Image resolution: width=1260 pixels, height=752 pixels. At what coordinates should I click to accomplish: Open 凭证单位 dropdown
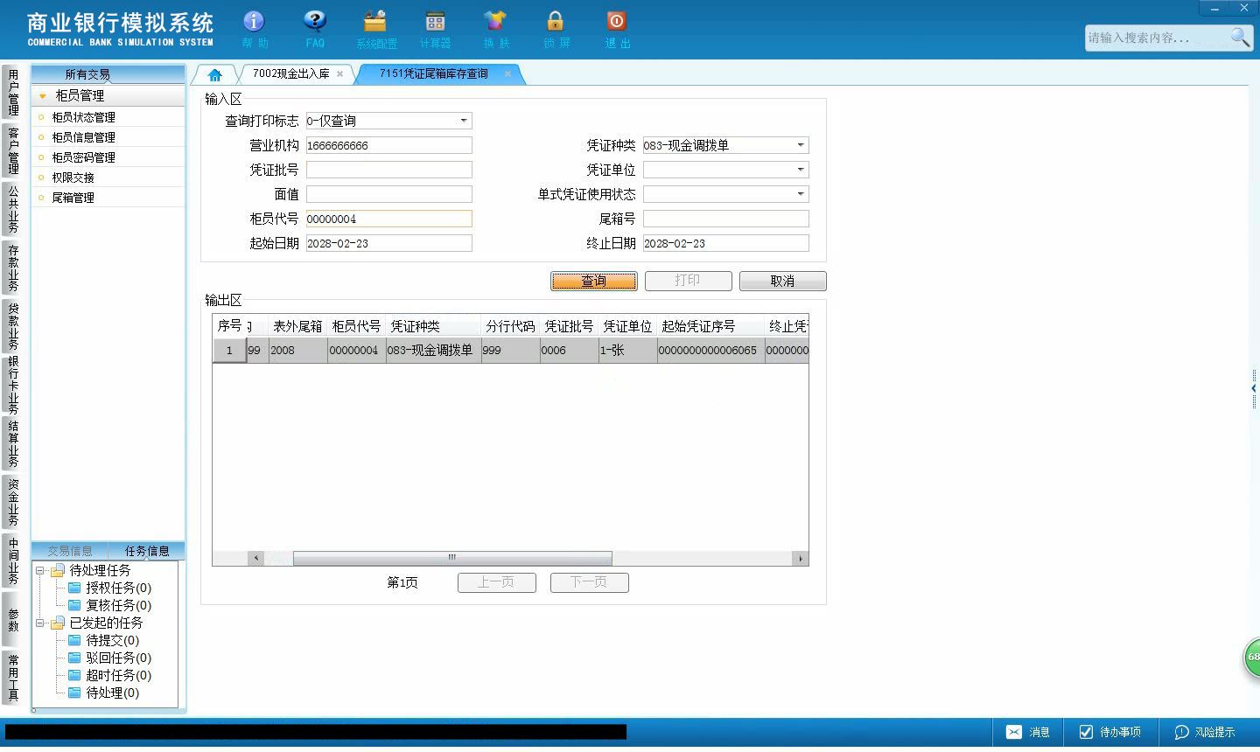801,170
